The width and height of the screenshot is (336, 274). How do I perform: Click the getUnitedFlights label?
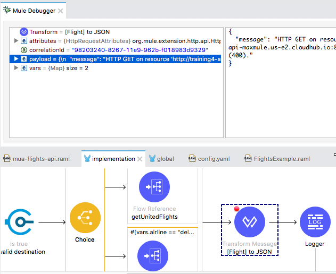pyautogui.click(x=154, y=217)
